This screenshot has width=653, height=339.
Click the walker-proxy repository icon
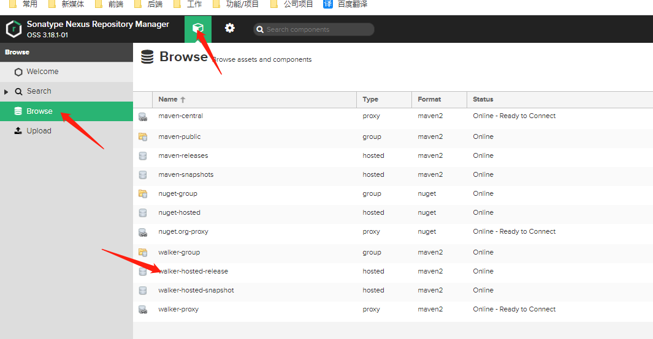143,310
